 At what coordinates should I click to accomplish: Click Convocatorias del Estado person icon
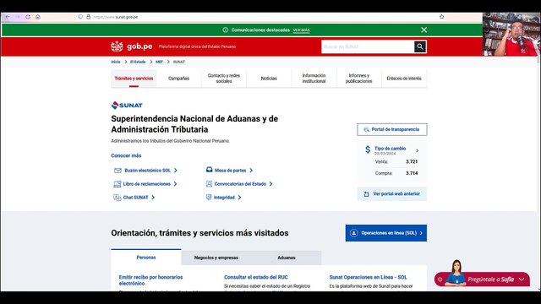(x=209, y=184)
